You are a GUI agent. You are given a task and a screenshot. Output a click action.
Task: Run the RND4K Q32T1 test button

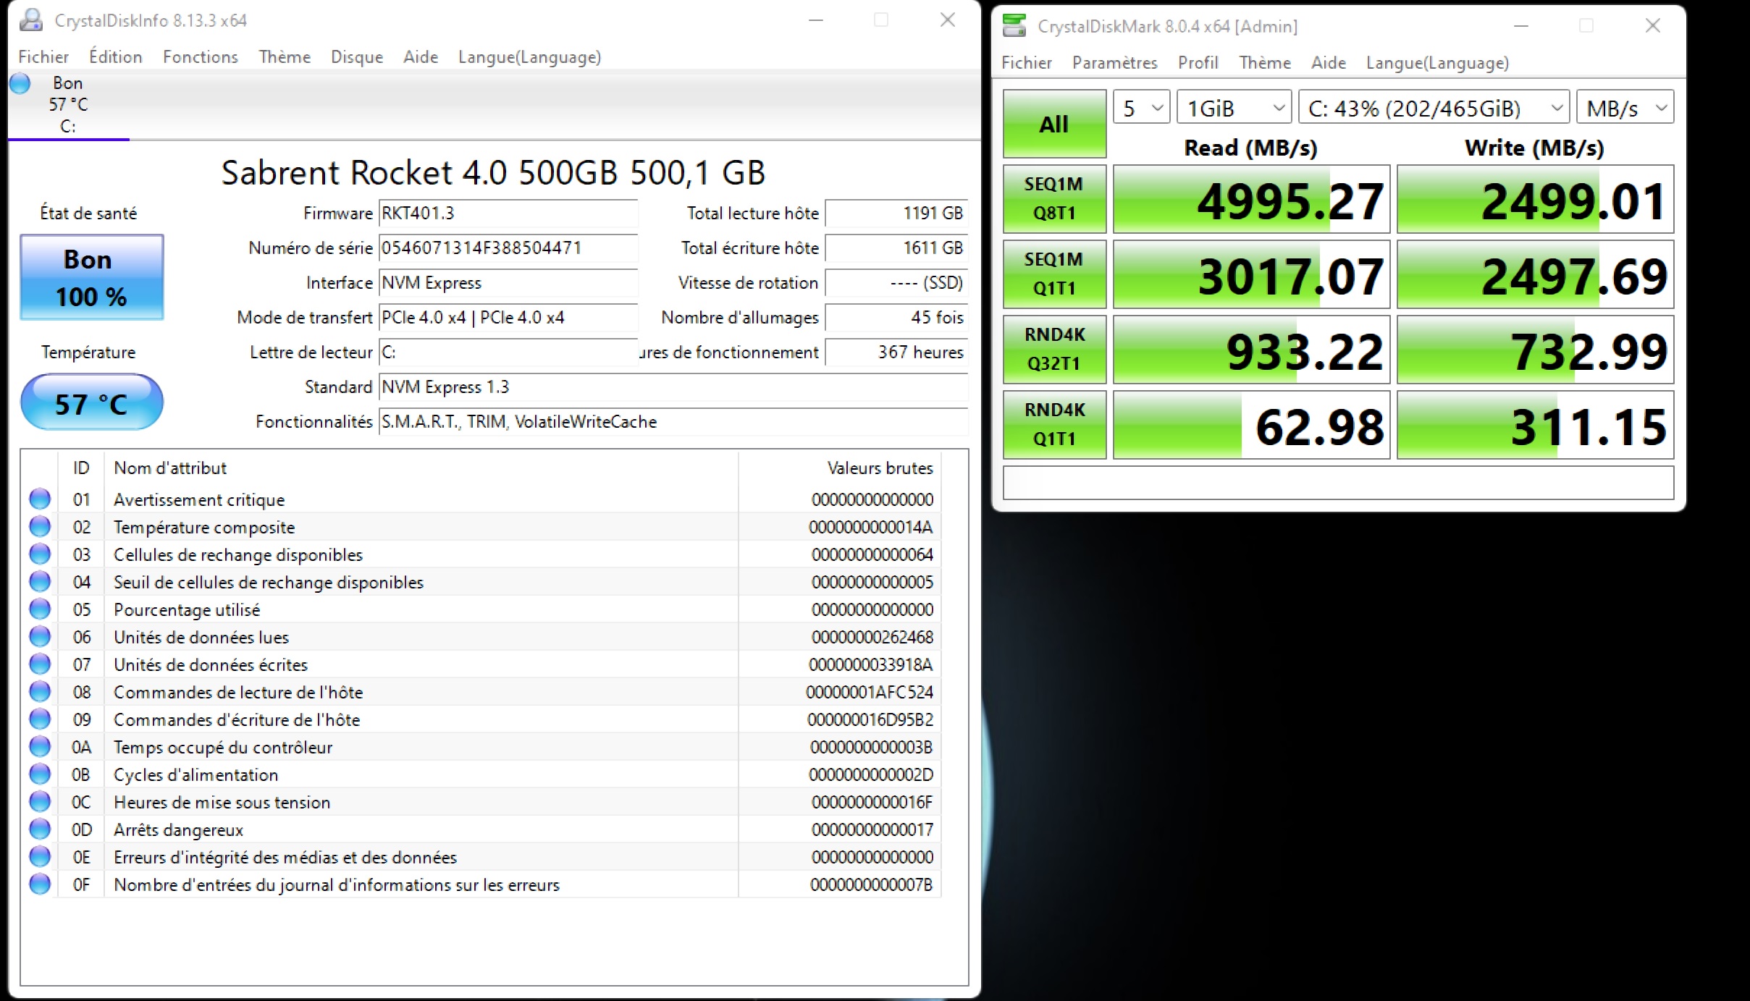[x=1054, y=350]
